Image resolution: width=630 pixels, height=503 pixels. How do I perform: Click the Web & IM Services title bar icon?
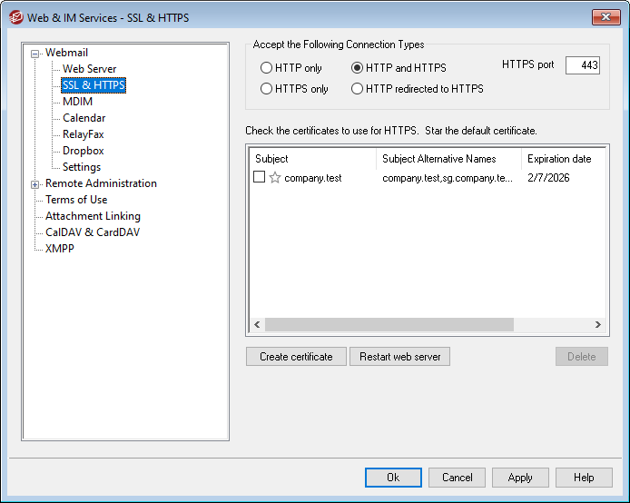15,16
